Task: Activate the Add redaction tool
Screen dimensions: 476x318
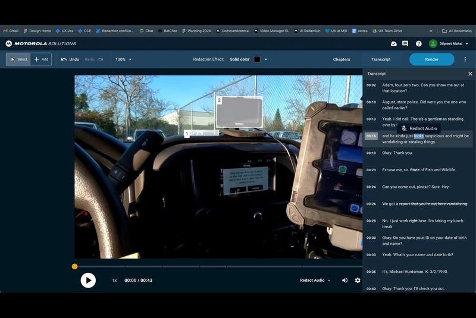Action: [x=41, y=59]
